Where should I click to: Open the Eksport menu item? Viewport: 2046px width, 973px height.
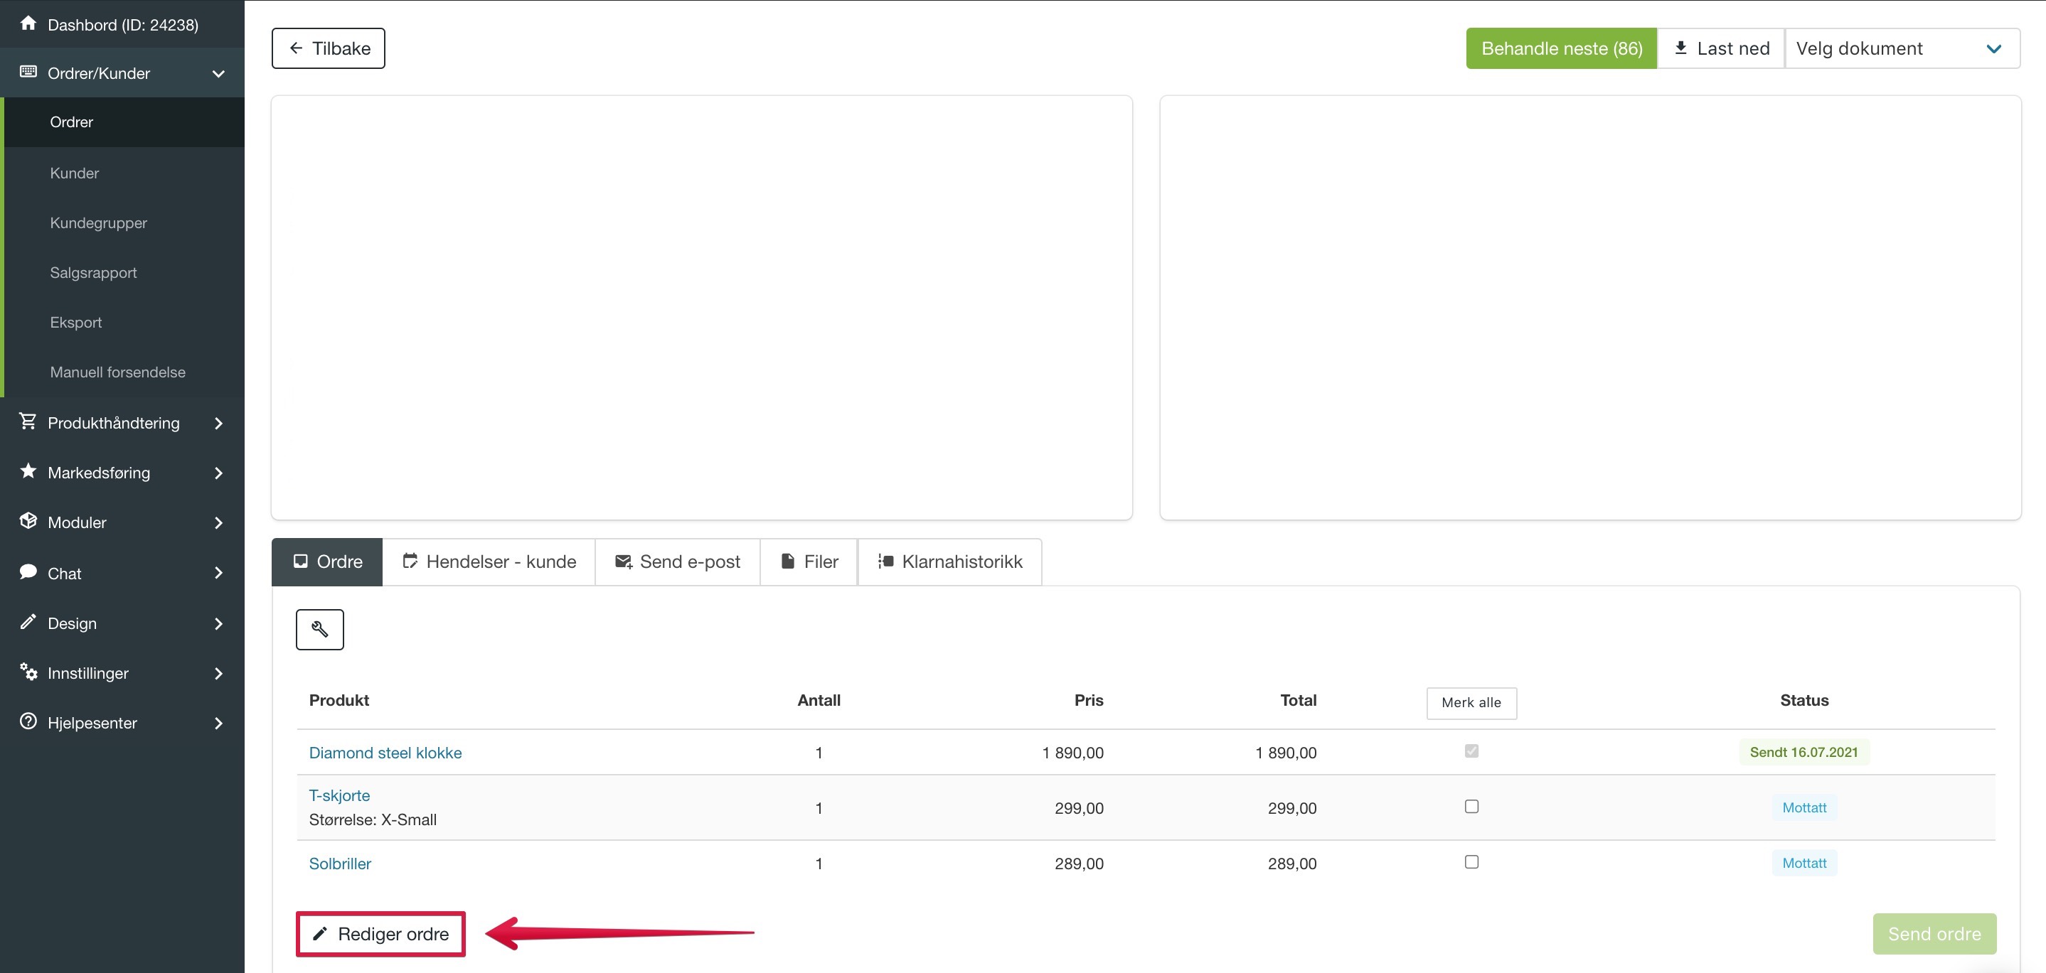[x=124, y=322]
